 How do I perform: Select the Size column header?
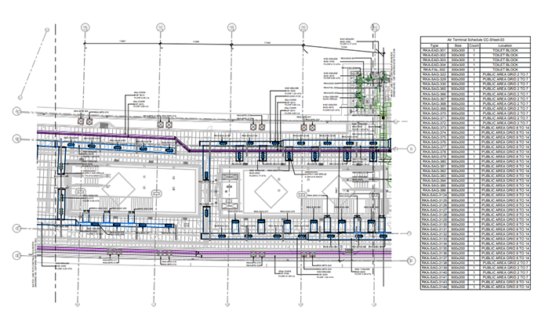(x=457, y=45)
